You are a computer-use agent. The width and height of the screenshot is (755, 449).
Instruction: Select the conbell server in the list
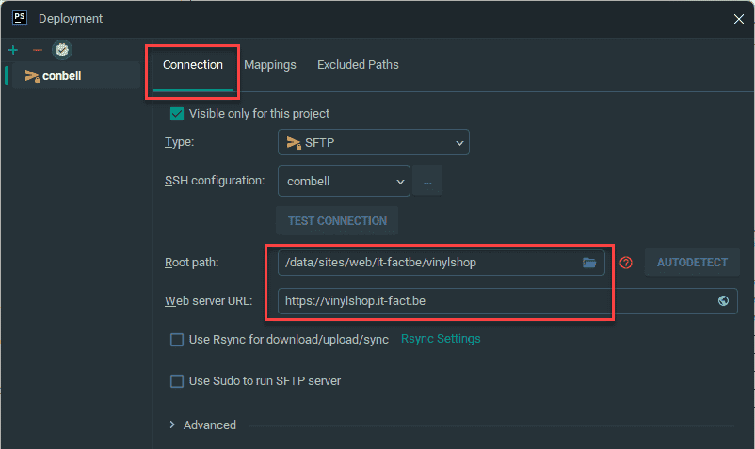click(76, 75)
